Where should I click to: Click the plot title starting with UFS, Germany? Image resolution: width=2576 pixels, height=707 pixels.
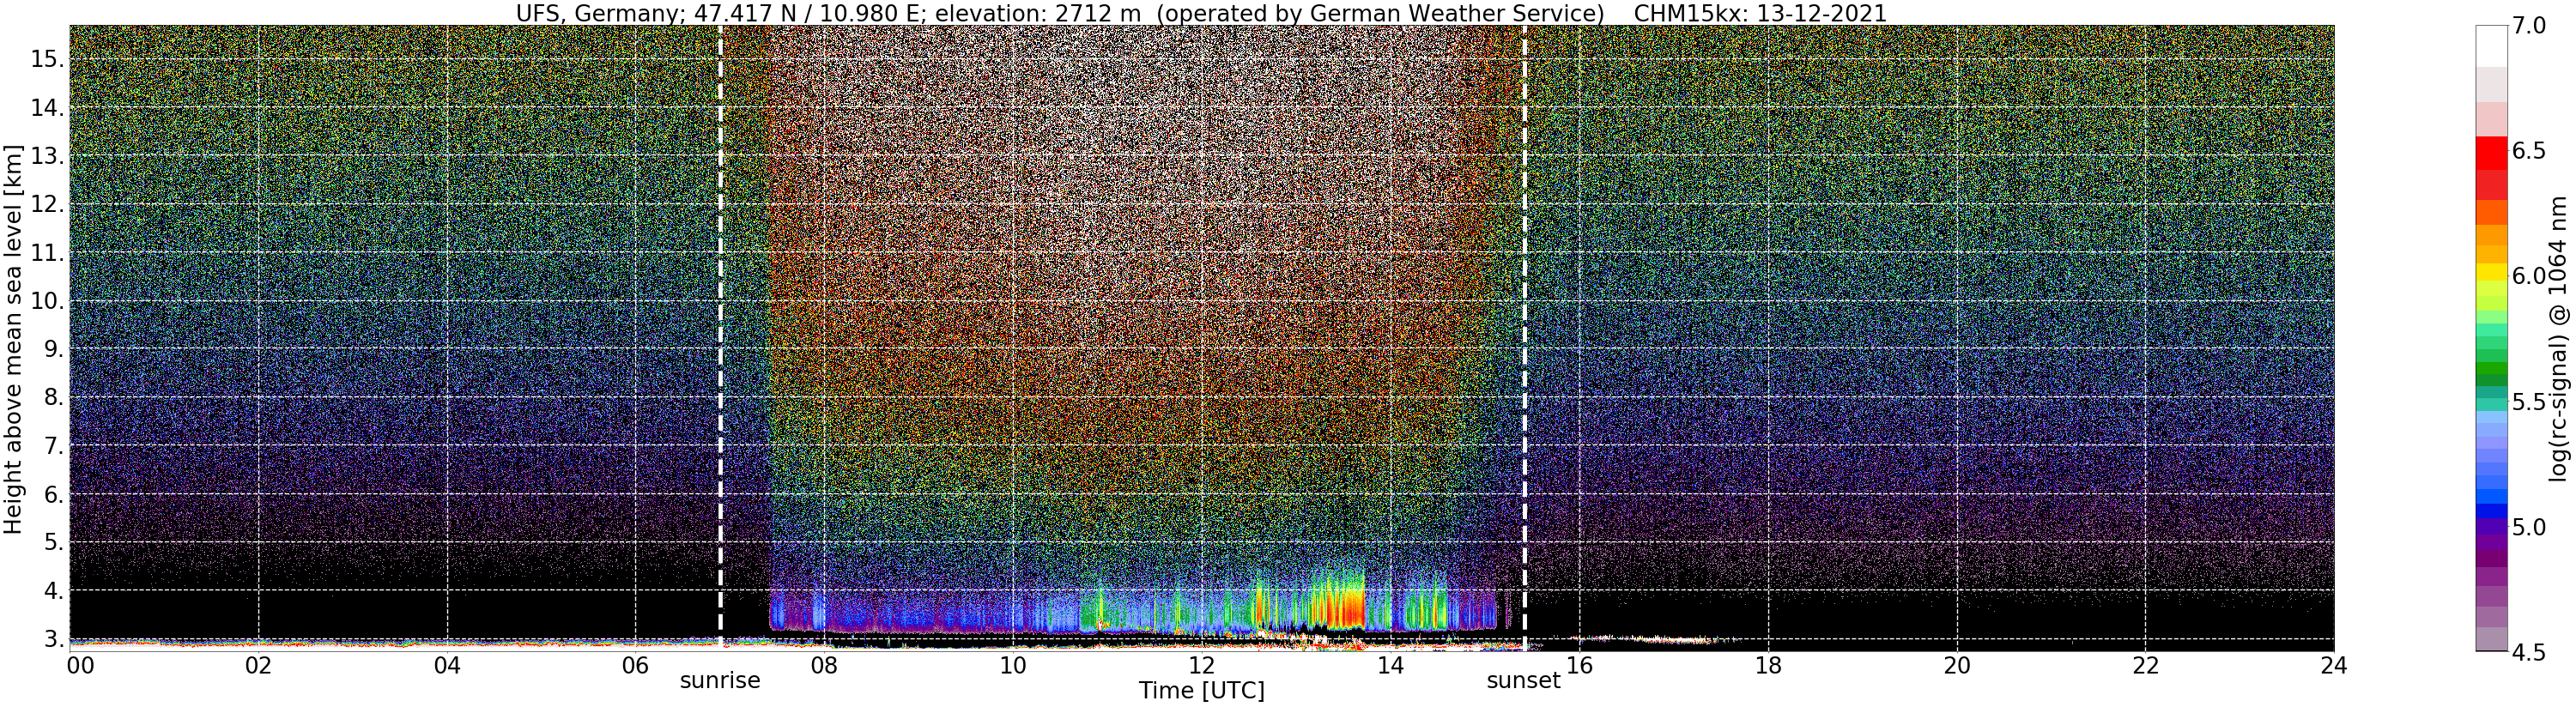(x=1201, y=13)
